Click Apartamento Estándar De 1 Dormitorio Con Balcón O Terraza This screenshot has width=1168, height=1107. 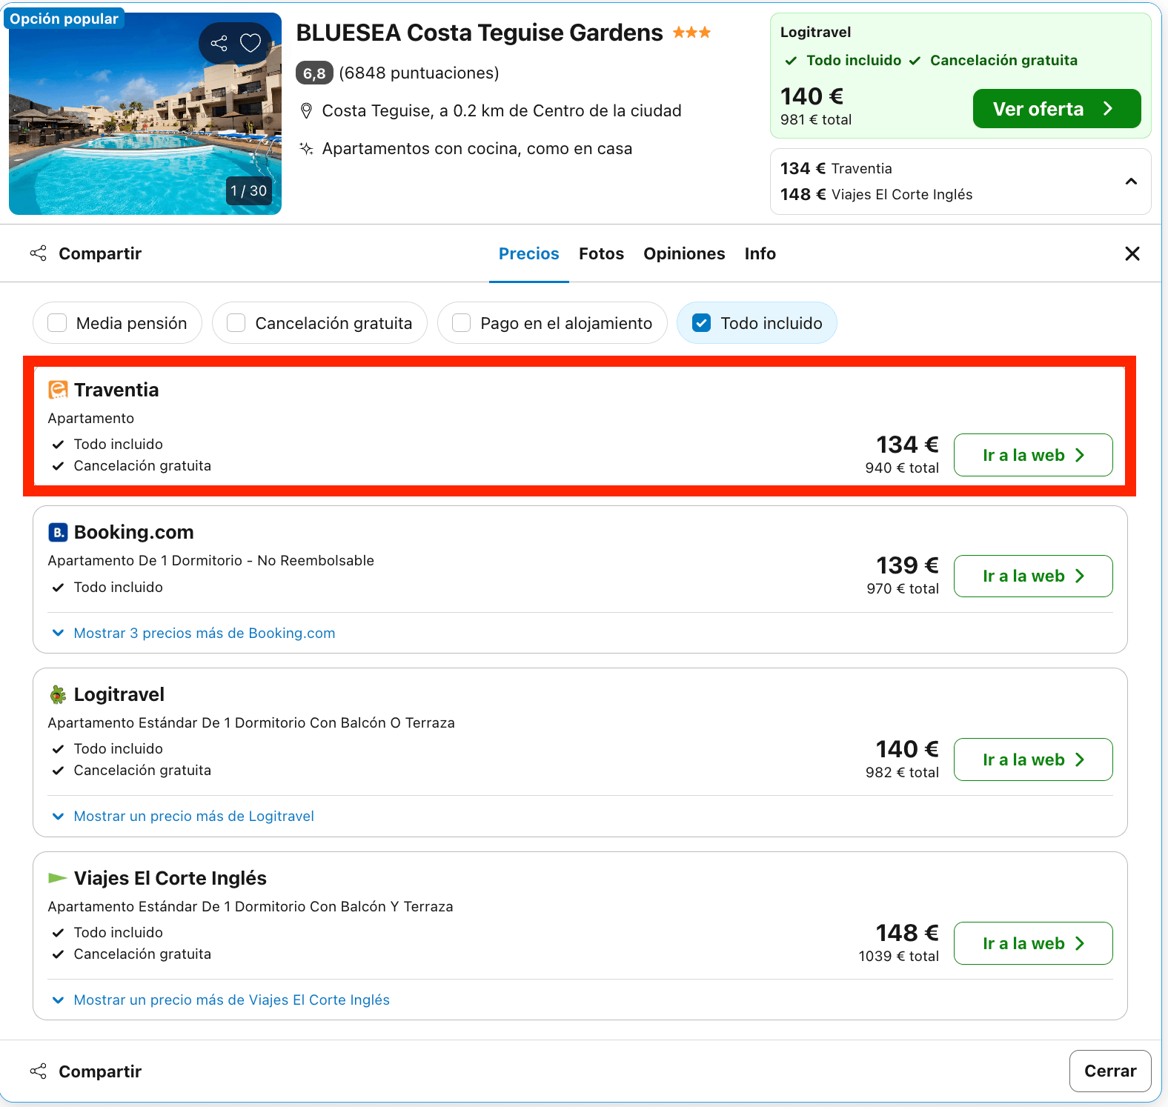(251, 722)
